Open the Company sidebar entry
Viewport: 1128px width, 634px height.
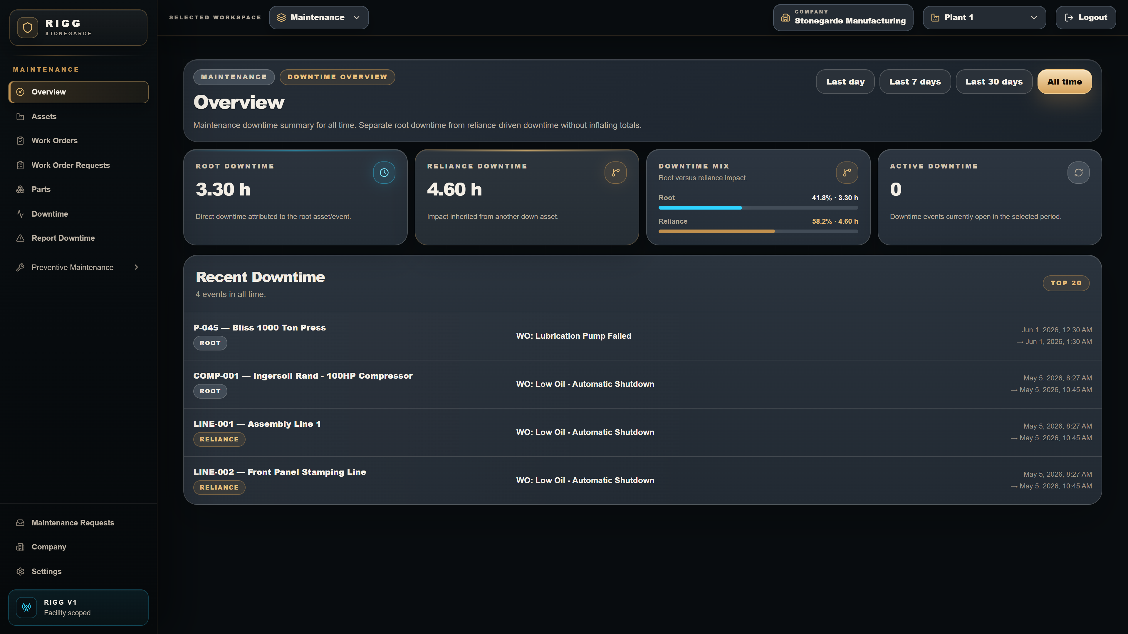[x=78, y=547]
